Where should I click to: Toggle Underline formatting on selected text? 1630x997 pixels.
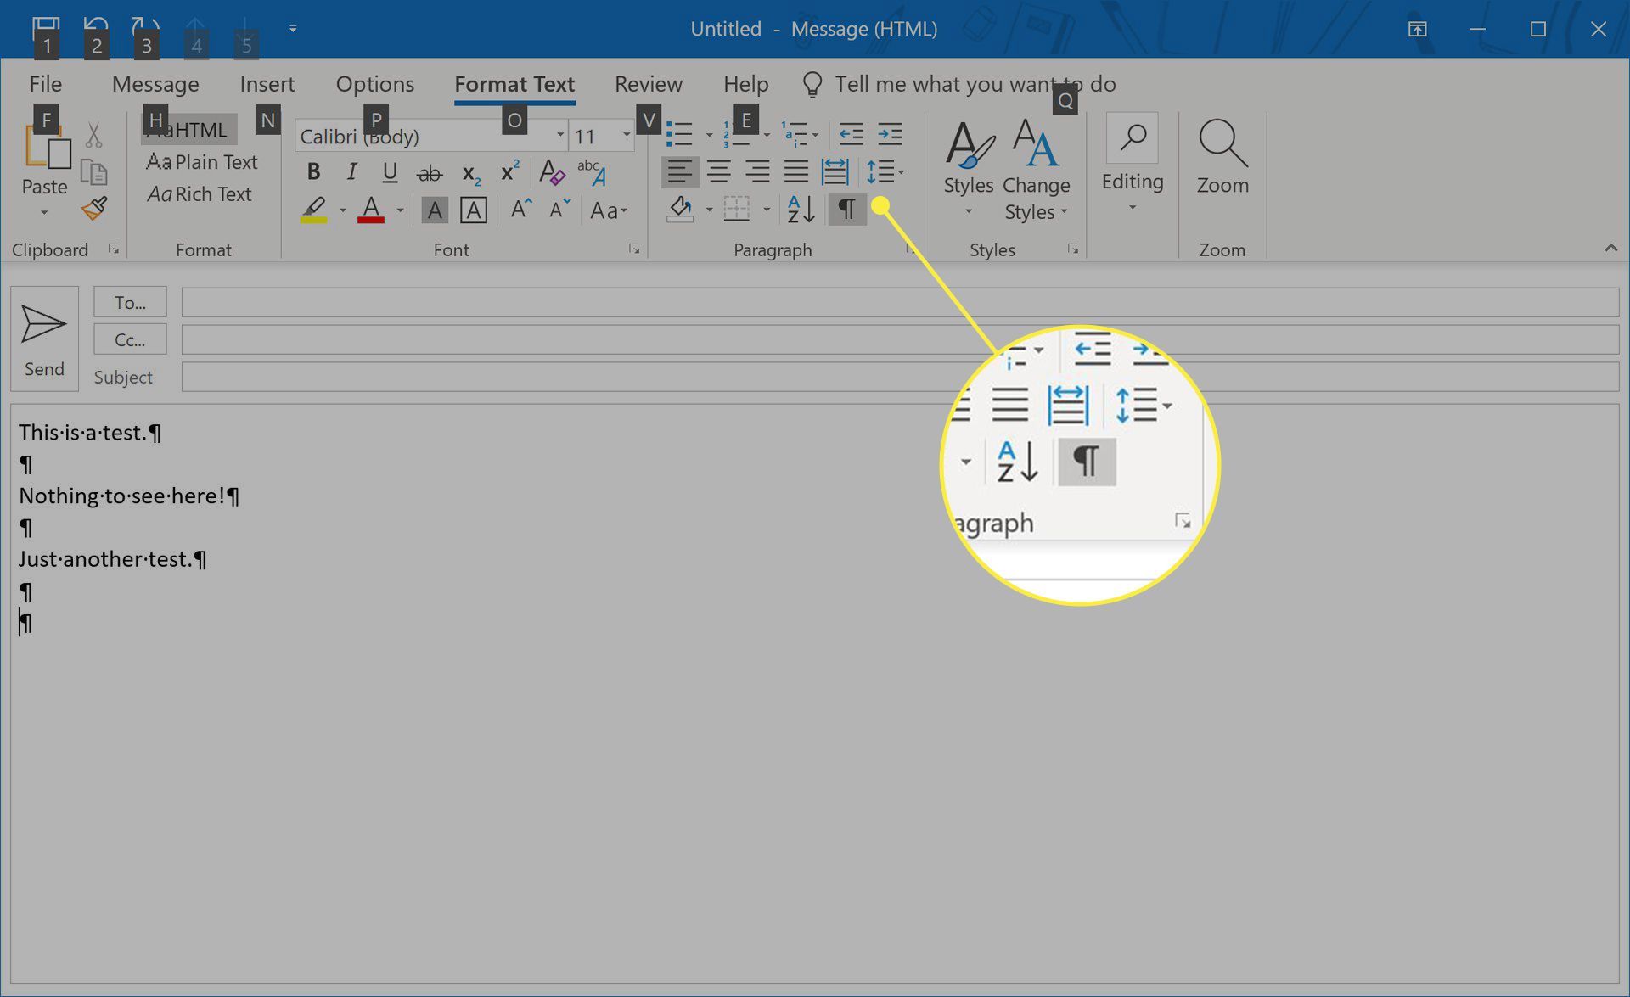390,172
